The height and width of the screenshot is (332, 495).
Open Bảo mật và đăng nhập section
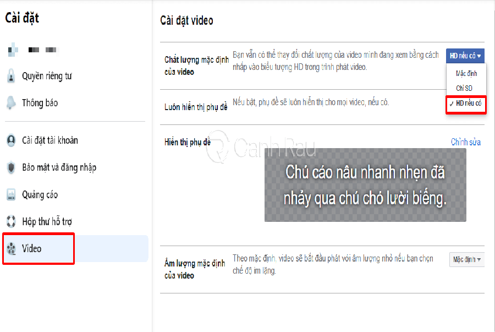[59, 167]
